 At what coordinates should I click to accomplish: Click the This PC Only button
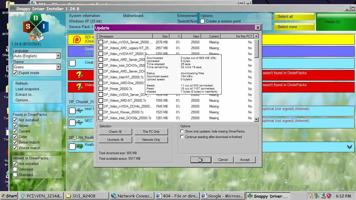(151, 132)
